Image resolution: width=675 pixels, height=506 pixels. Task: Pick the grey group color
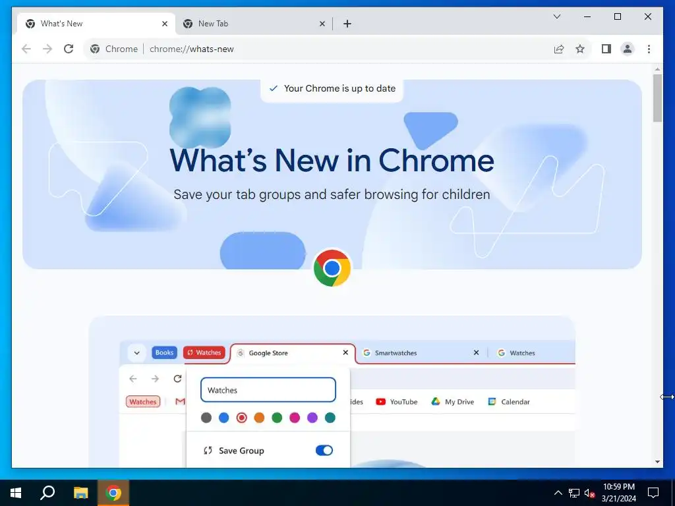(206, 417)
